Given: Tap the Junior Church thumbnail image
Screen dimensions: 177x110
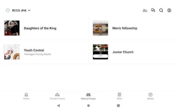Looking at the screenshot, I should 100,52.
